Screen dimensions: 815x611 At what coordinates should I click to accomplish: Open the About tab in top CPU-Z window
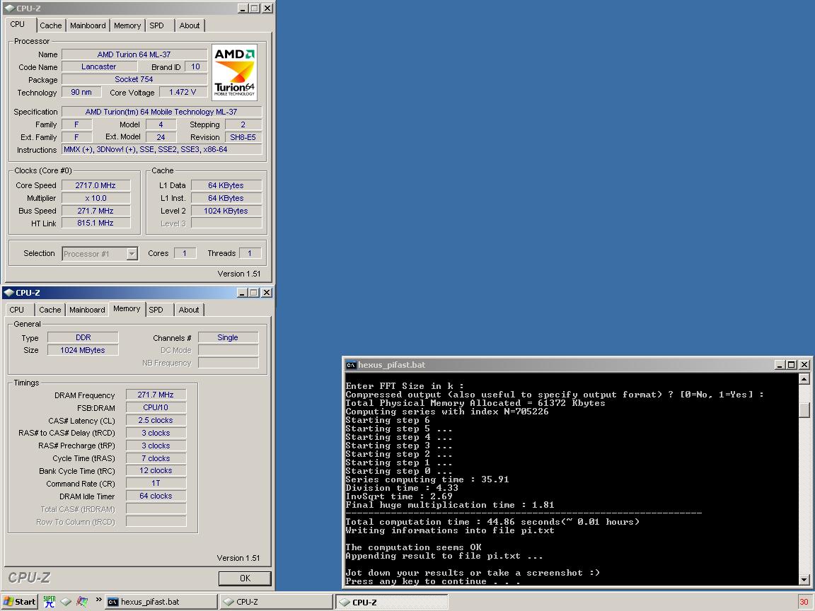pyautogui.click(x=189, y=25)
